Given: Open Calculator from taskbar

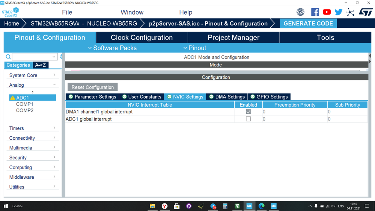Looking at the screenshot, I should 225,206.
